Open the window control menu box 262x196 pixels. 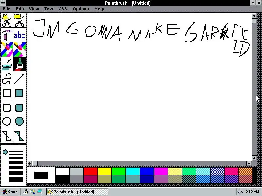pos(3,3)
